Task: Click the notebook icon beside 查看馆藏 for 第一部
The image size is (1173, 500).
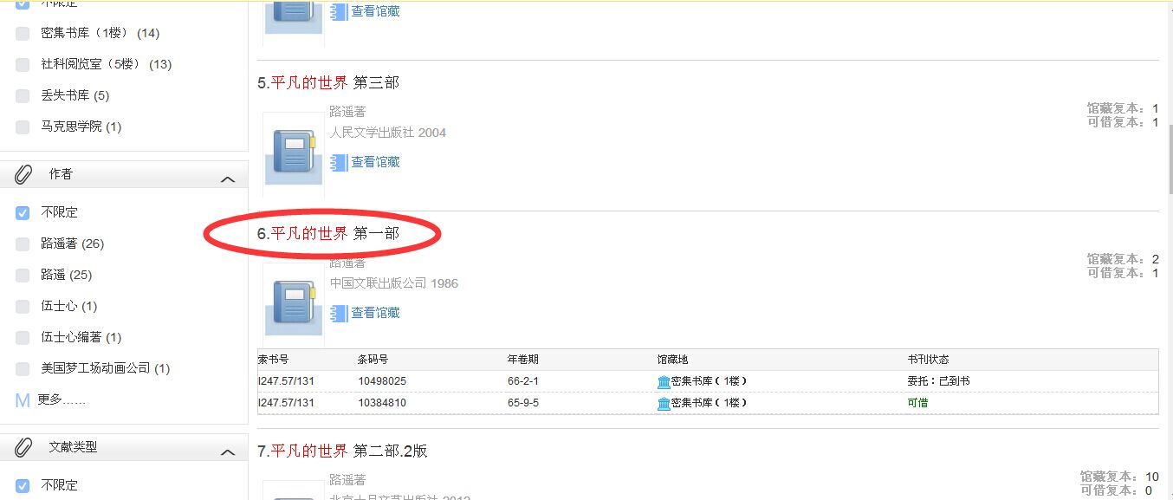Action: (x=339, y=313)
